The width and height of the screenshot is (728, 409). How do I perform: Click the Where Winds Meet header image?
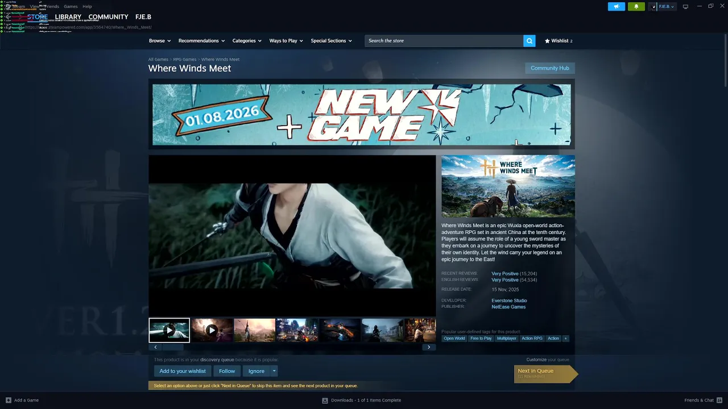click(x=508, y=186)
